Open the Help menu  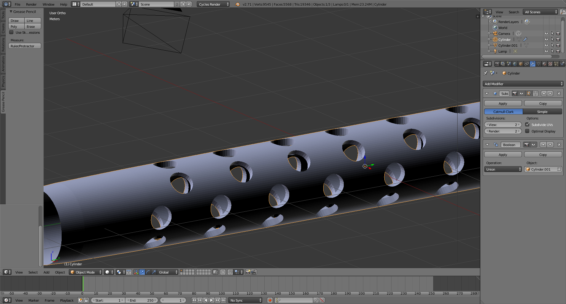[x=63, y=4]
